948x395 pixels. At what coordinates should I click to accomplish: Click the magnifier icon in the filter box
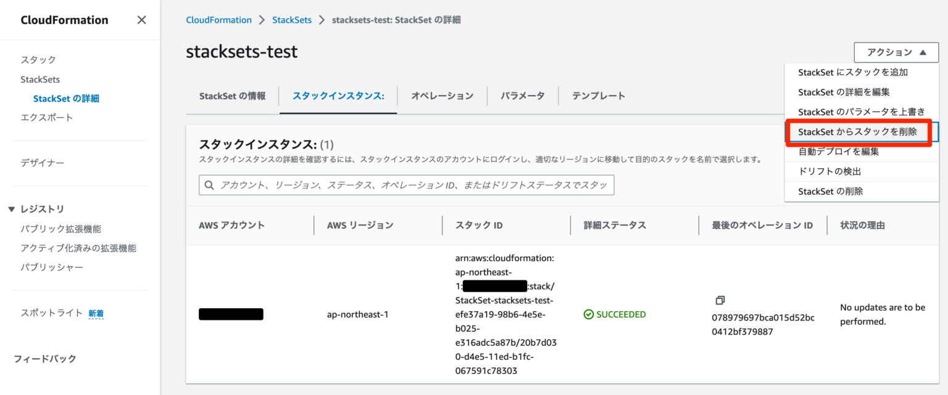[x=210, y=185]
